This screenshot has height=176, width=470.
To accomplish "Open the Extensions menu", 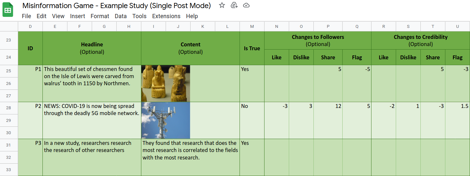I will coord(166,16).
